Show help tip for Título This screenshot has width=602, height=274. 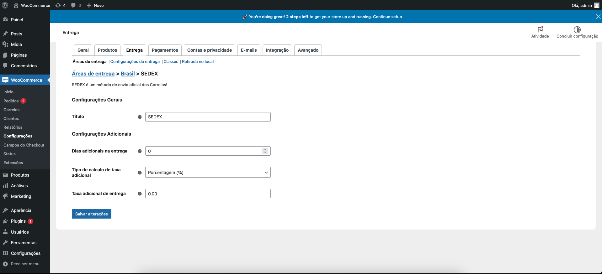[140, 117]
